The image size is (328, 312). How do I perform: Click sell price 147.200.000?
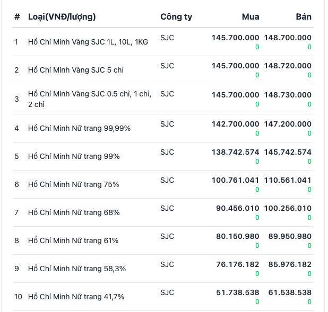[x=288, y=124]
